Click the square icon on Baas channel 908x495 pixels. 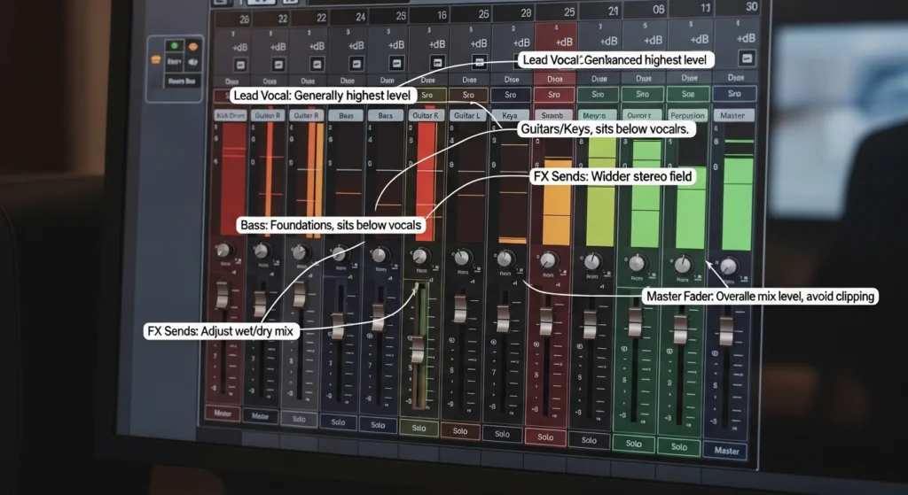(356, 64)
